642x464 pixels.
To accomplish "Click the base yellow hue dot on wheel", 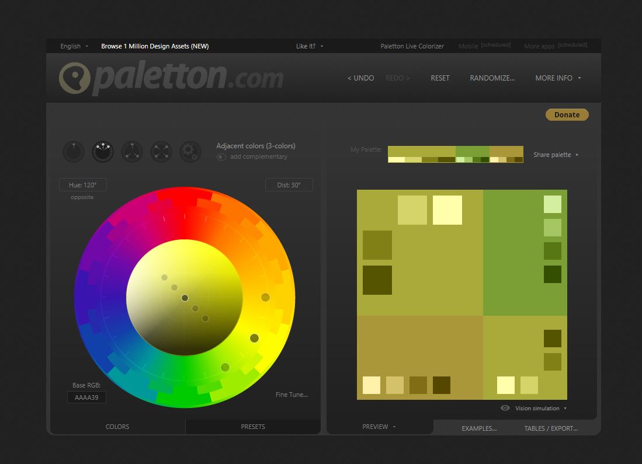I will point(254,338).
